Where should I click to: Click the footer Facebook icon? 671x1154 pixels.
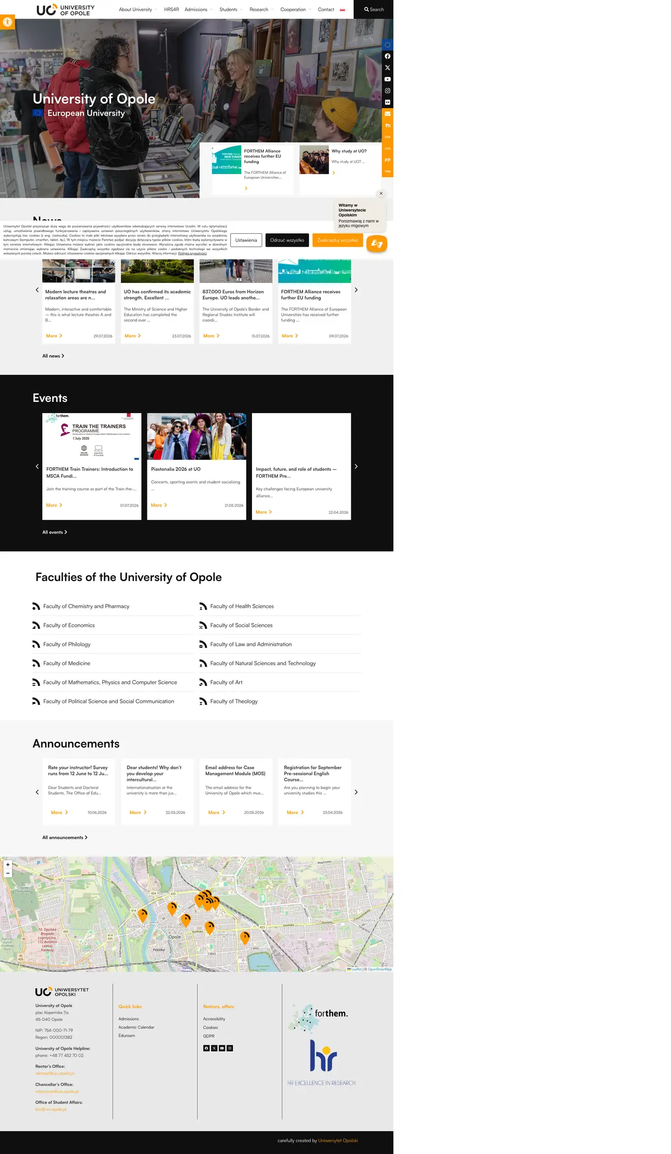(206, 1048)
